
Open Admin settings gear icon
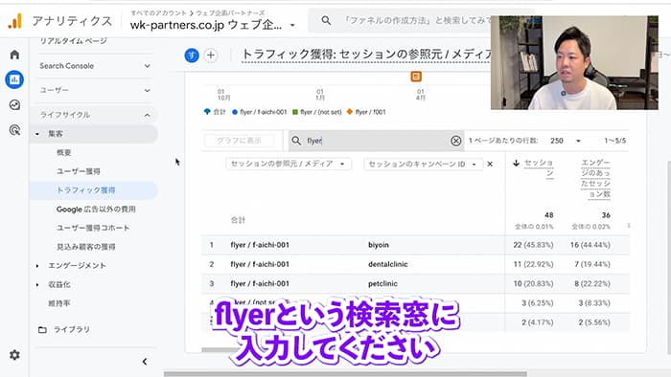(x=14, y=355)
